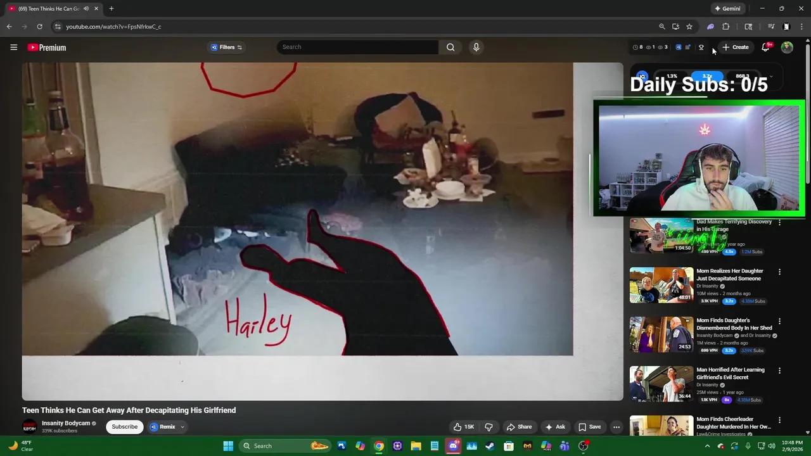Show hidden system tray icons chevron

(x=708, y=446)
